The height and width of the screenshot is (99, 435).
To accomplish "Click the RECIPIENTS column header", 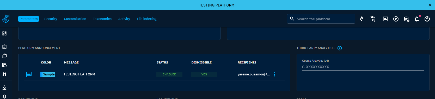I will click(x=247, y=62).
